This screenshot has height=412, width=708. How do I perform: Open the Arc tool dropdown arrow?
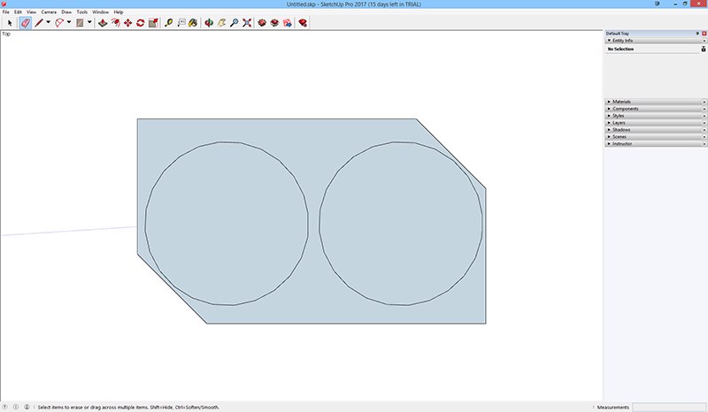click(69, 23)
